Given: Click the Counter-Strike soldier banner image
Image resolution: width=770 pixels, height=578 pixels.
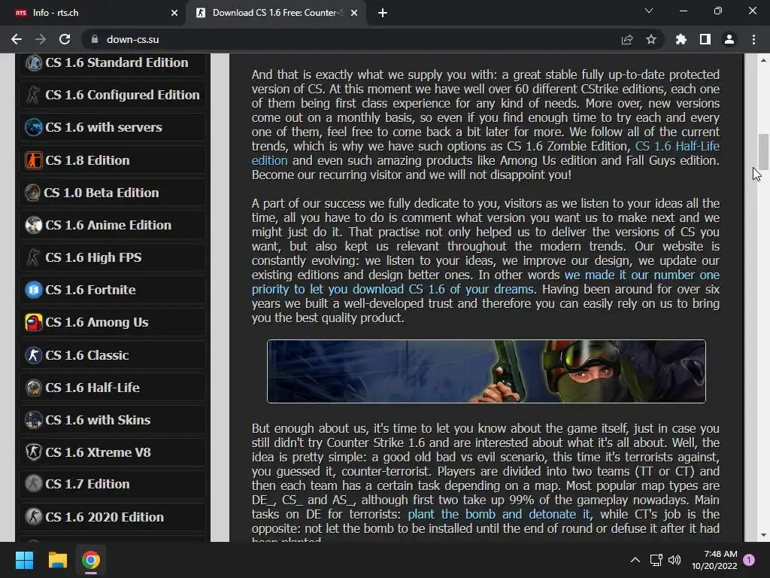Looking at the screenshot, I should click(487, 372).
